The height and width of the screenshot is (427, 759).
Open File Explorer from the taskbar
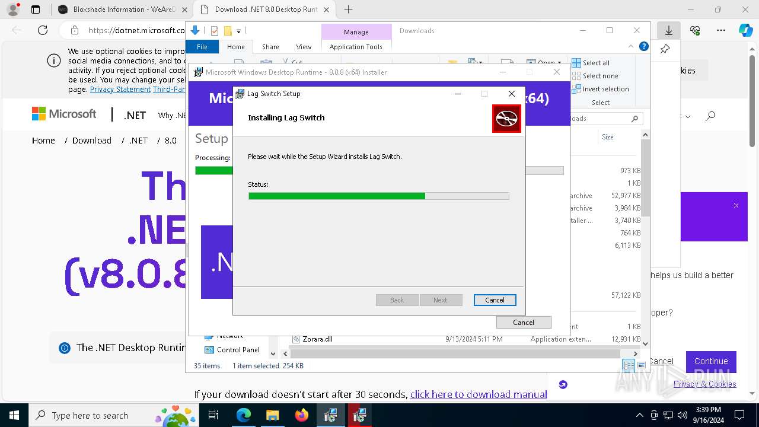coord(272,415)
